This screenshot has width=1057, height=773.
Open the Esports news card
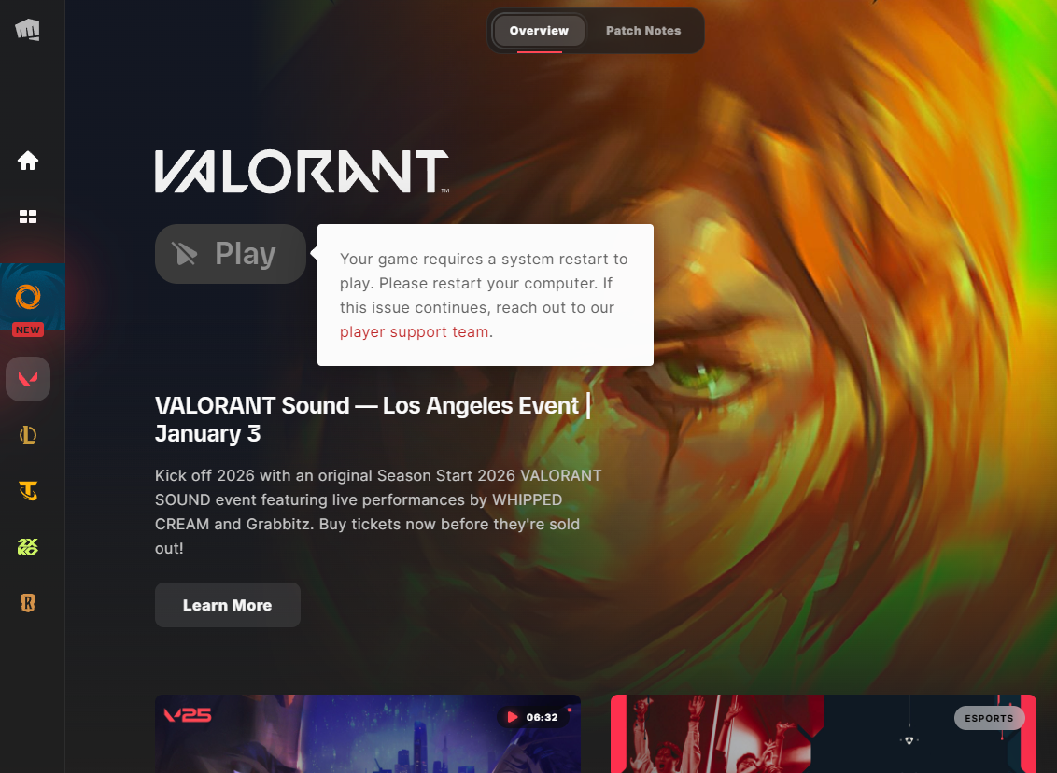pyautogui.click(x=823, y=734)
